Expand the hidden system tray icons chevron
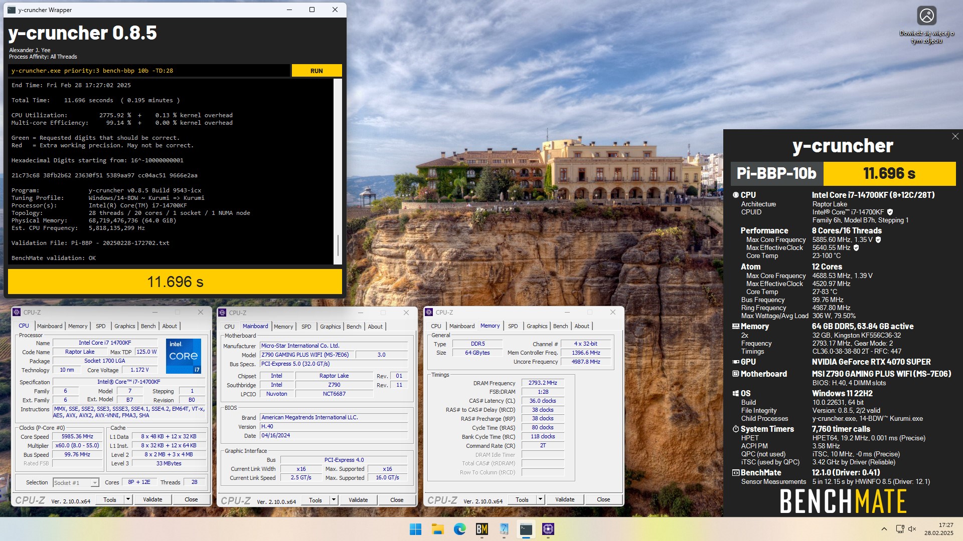Screen dimensions: 963x541 pyautogui.click(x=884, y=529)
